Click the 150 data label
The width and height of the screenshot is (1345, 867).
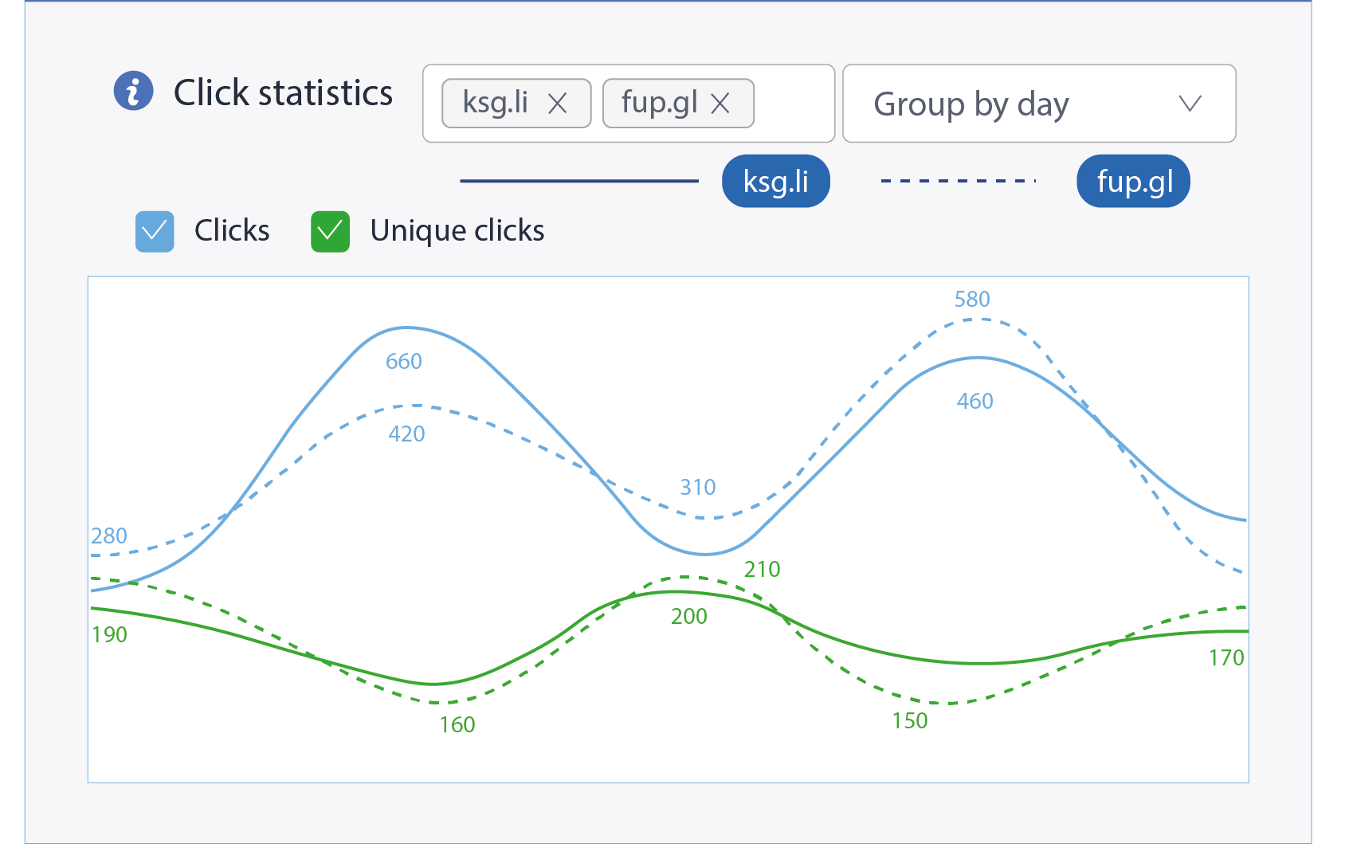910,721
